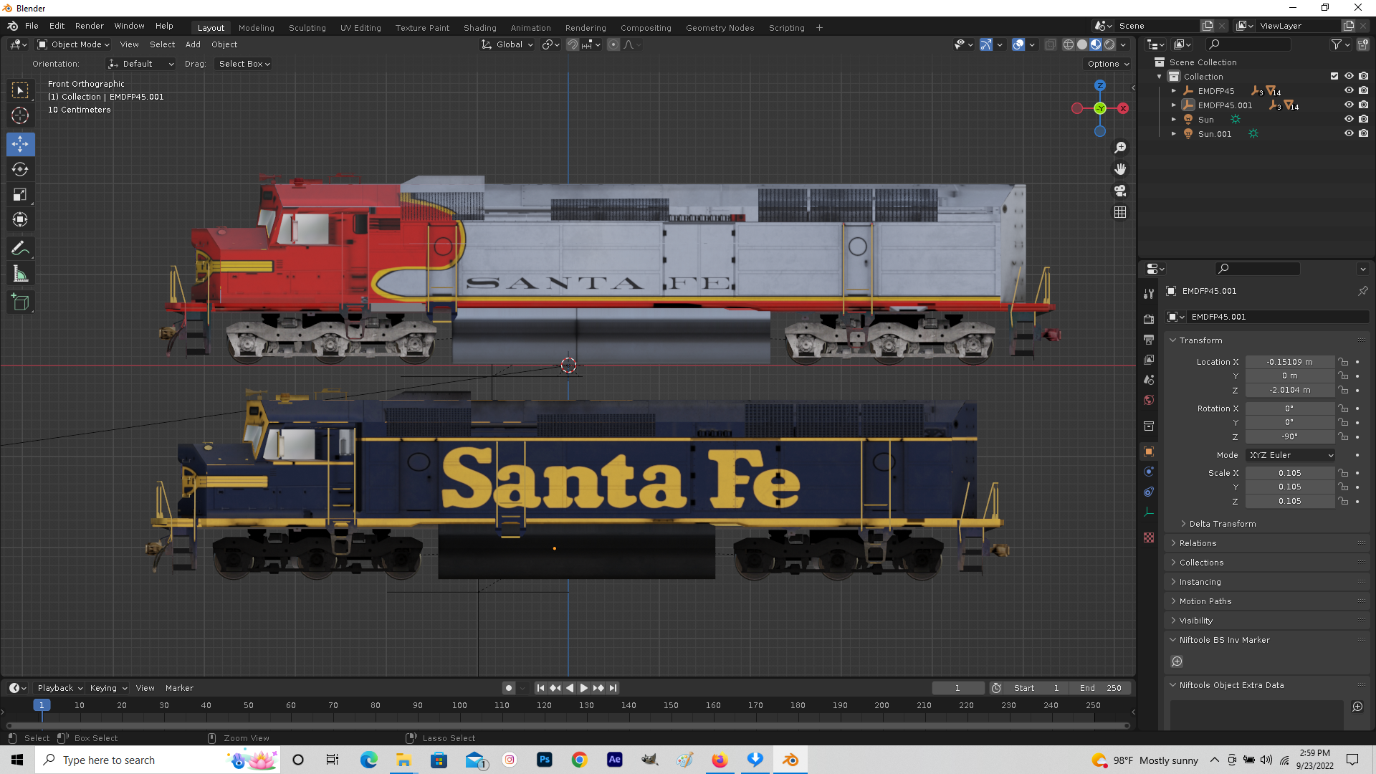Open Global transform orientation dropdown
This screenshot has width=1376, height=774.
tap(507, 44)
